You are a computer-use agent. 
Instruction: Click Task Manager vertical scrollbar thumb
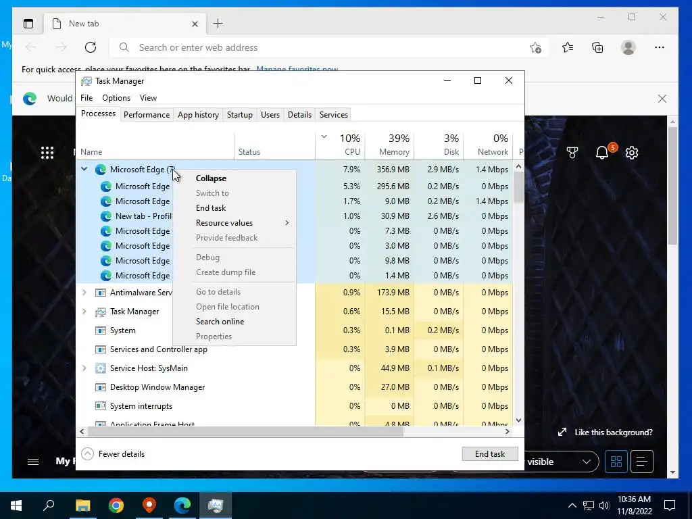click(x=518, y=188)
